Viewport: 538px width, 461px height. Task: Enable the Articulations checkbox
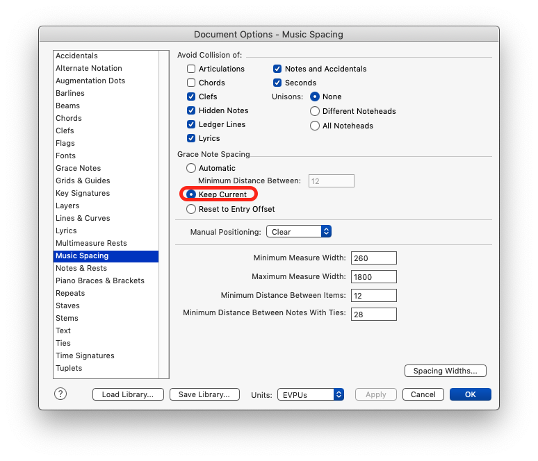[191, 69]
